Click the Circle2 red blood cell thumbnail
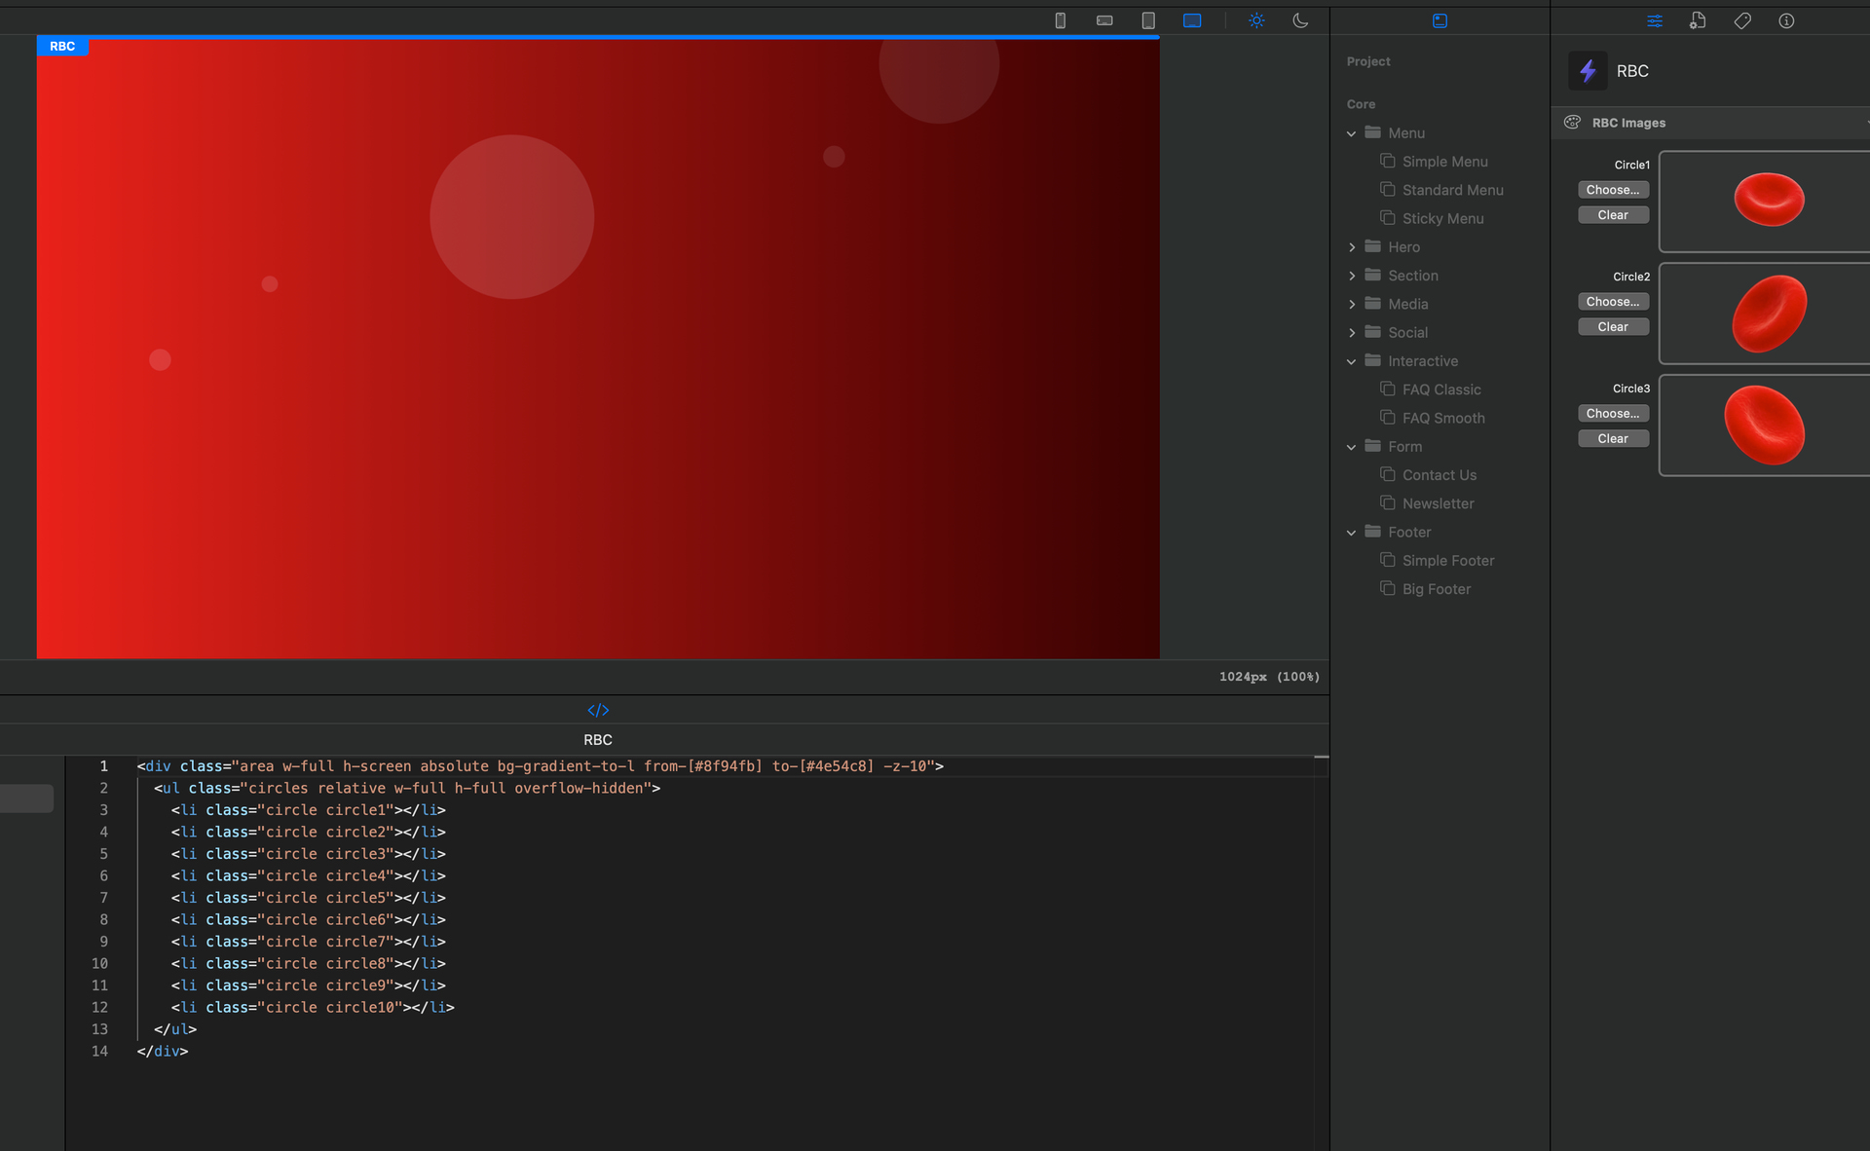Viewport: 1870px width, 1151px height. [x=1769, y=314]
